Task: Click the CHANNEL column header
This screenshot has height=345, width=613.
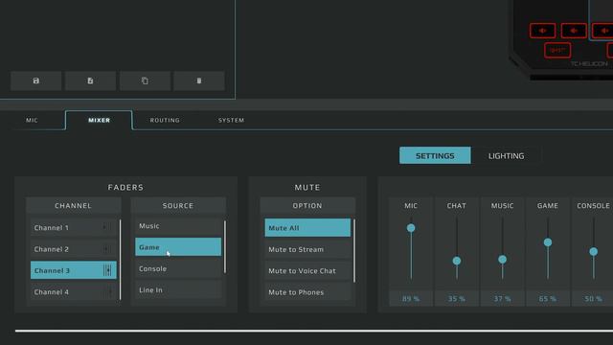Action: click(73, 205)
